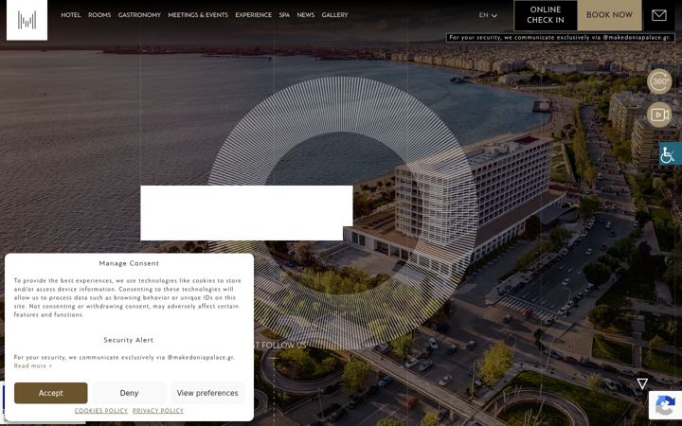Start Online Check In
The height and width of the screenshot is (426, 682).
(546, 15)
